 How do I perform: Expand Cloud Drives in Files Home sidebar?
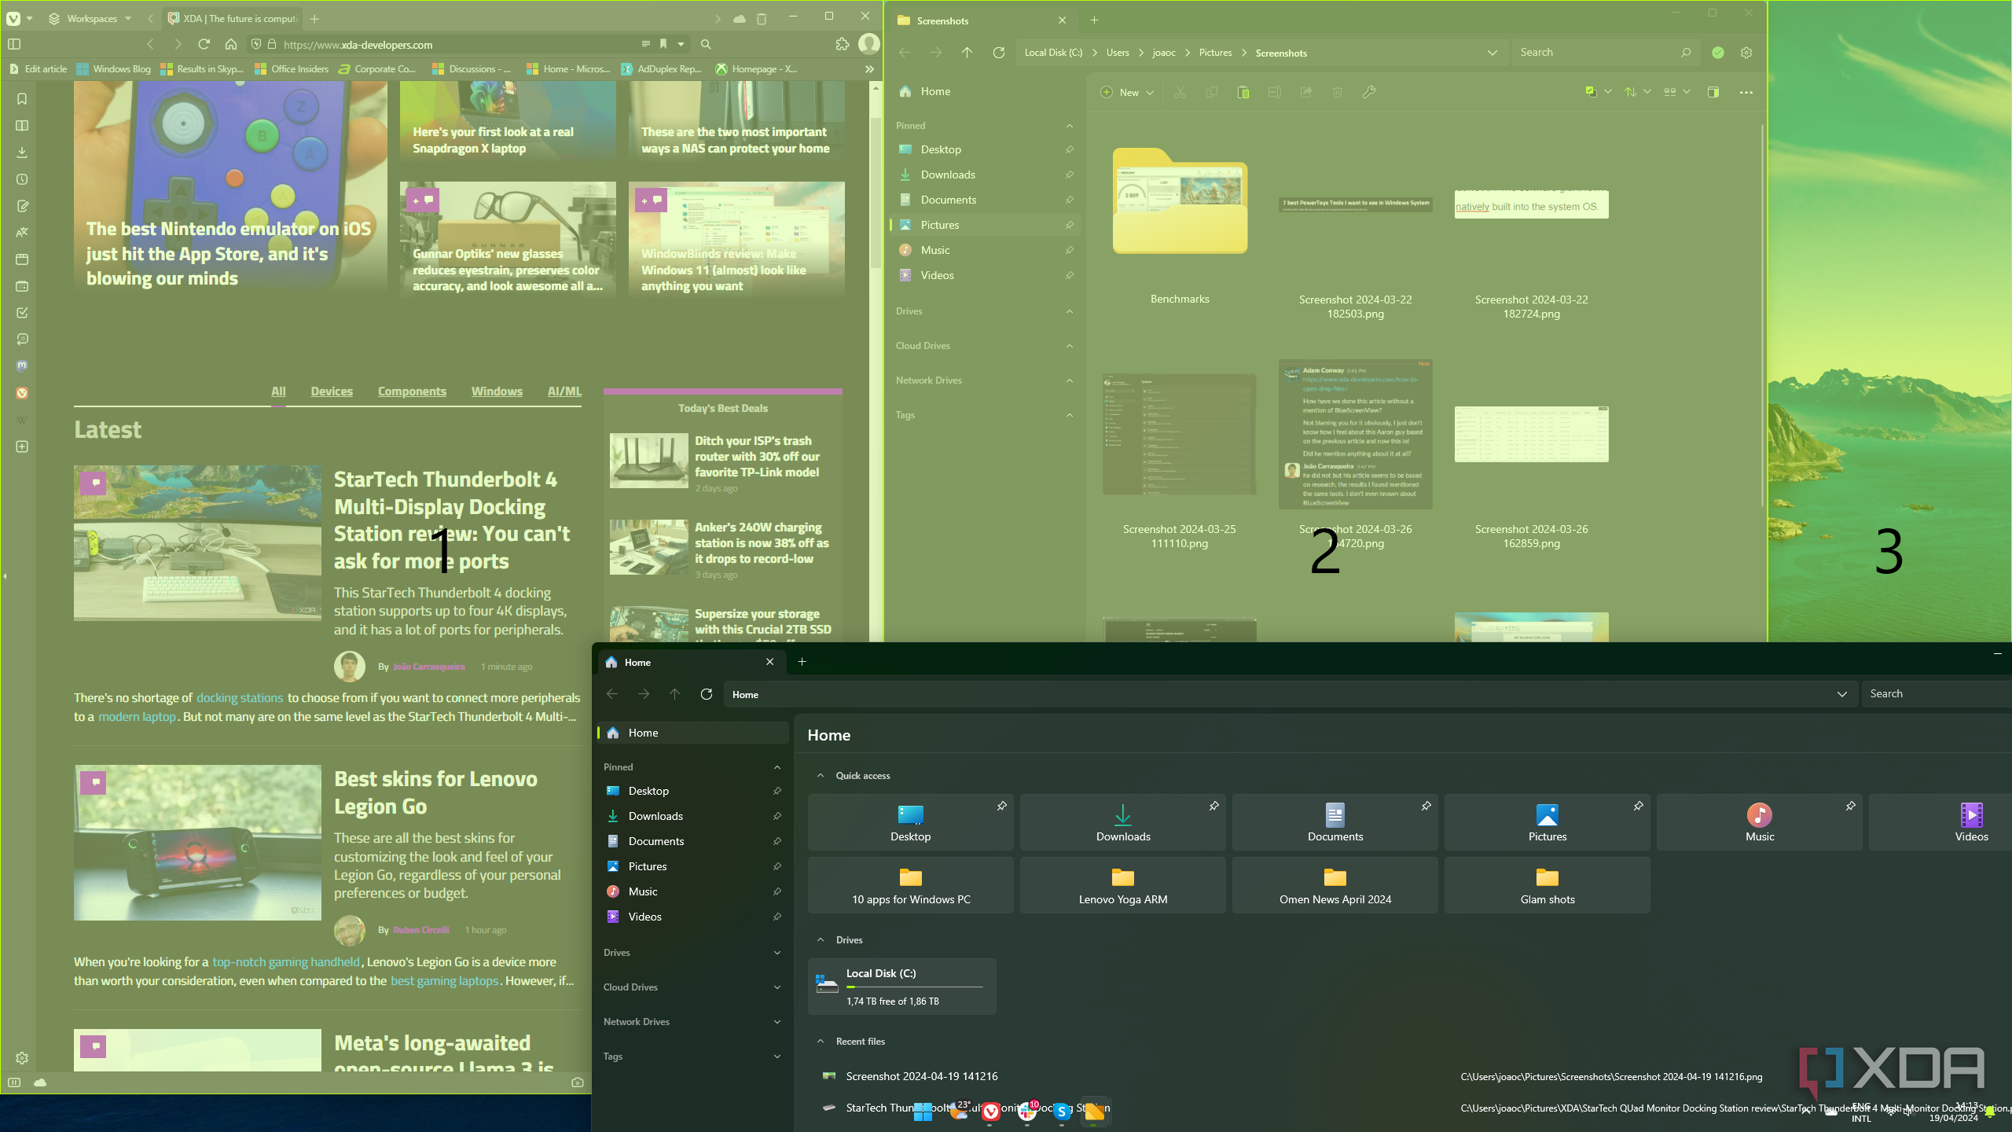[777, 987]
